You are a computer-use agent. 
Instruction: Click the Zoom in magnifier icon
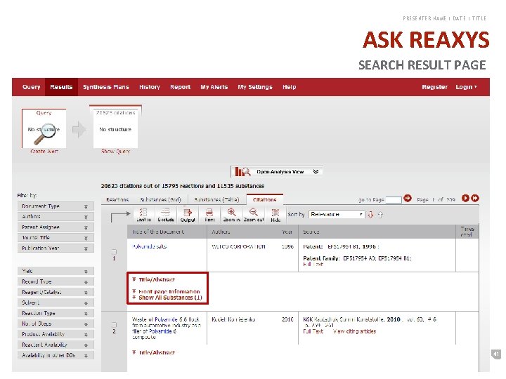[231, 215]
